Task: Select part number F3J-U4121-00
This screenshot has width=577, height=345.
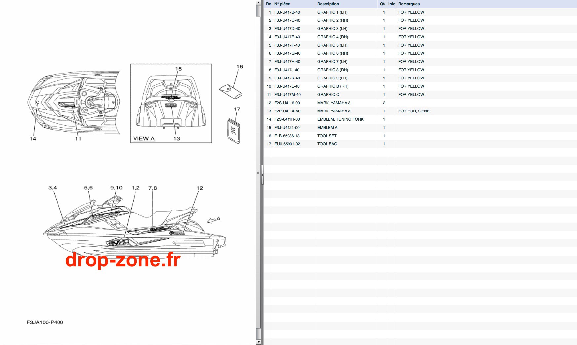Action: [287, 128]
